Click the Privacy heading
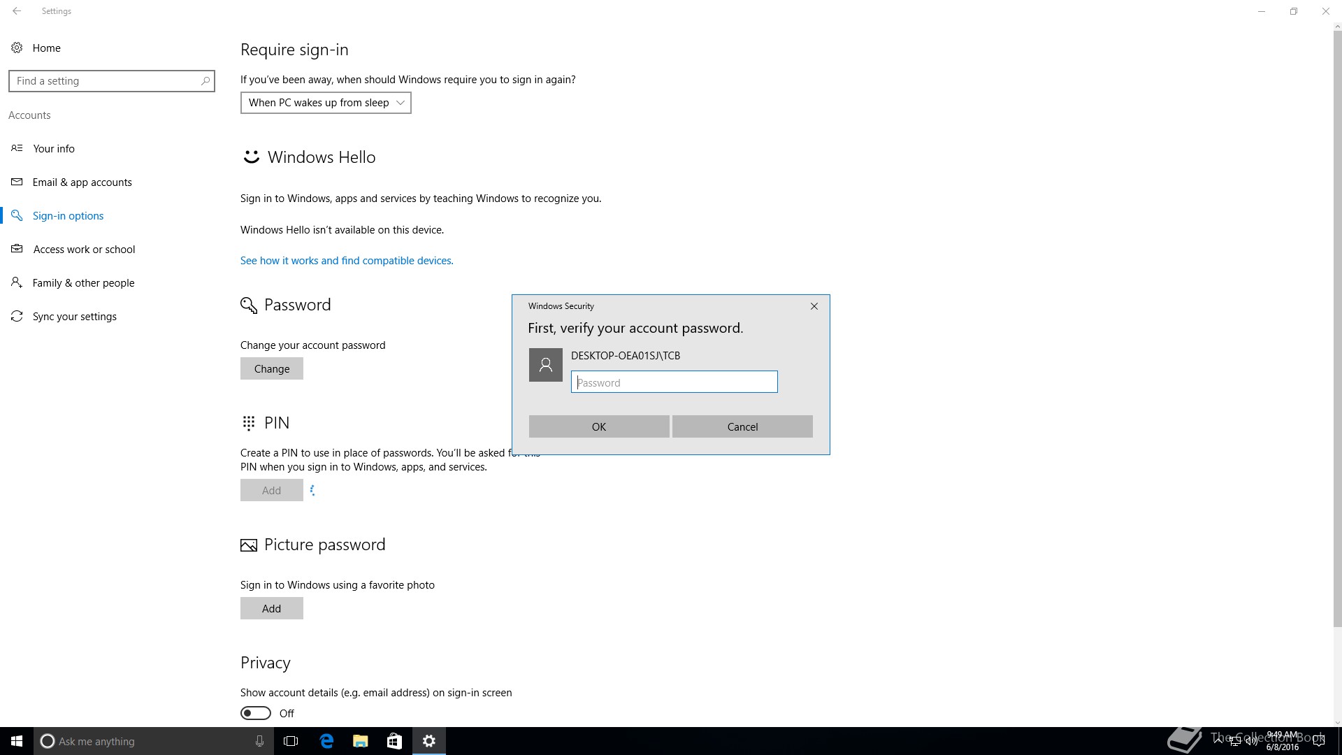The width and height of the screenshot is (1342, 755). pyautogui.click(x=266, y=663)
